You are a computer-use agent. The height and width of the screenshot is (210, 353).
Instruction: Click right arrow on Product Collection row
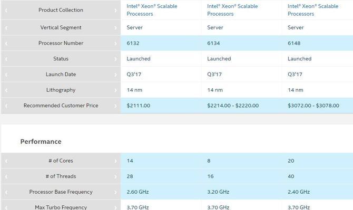pos(115,10)
